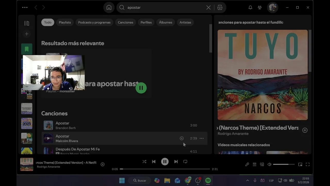Open the ESP language indicator
The height and width of the screenshot is (186, 330).
[x=271, y=181]
